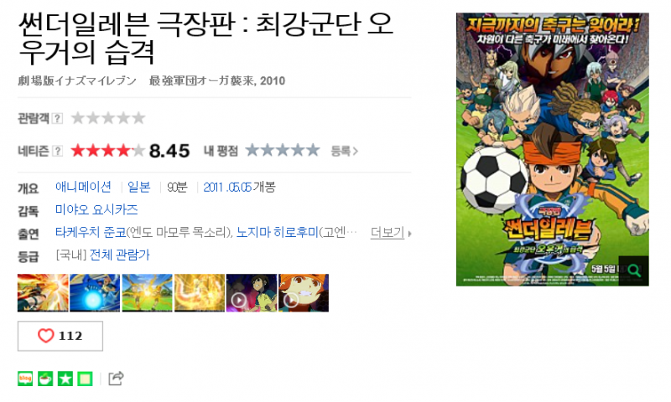Expand the cast list with 더보기
The width and height of the screenshot is (671, 402).
[391, 233]
